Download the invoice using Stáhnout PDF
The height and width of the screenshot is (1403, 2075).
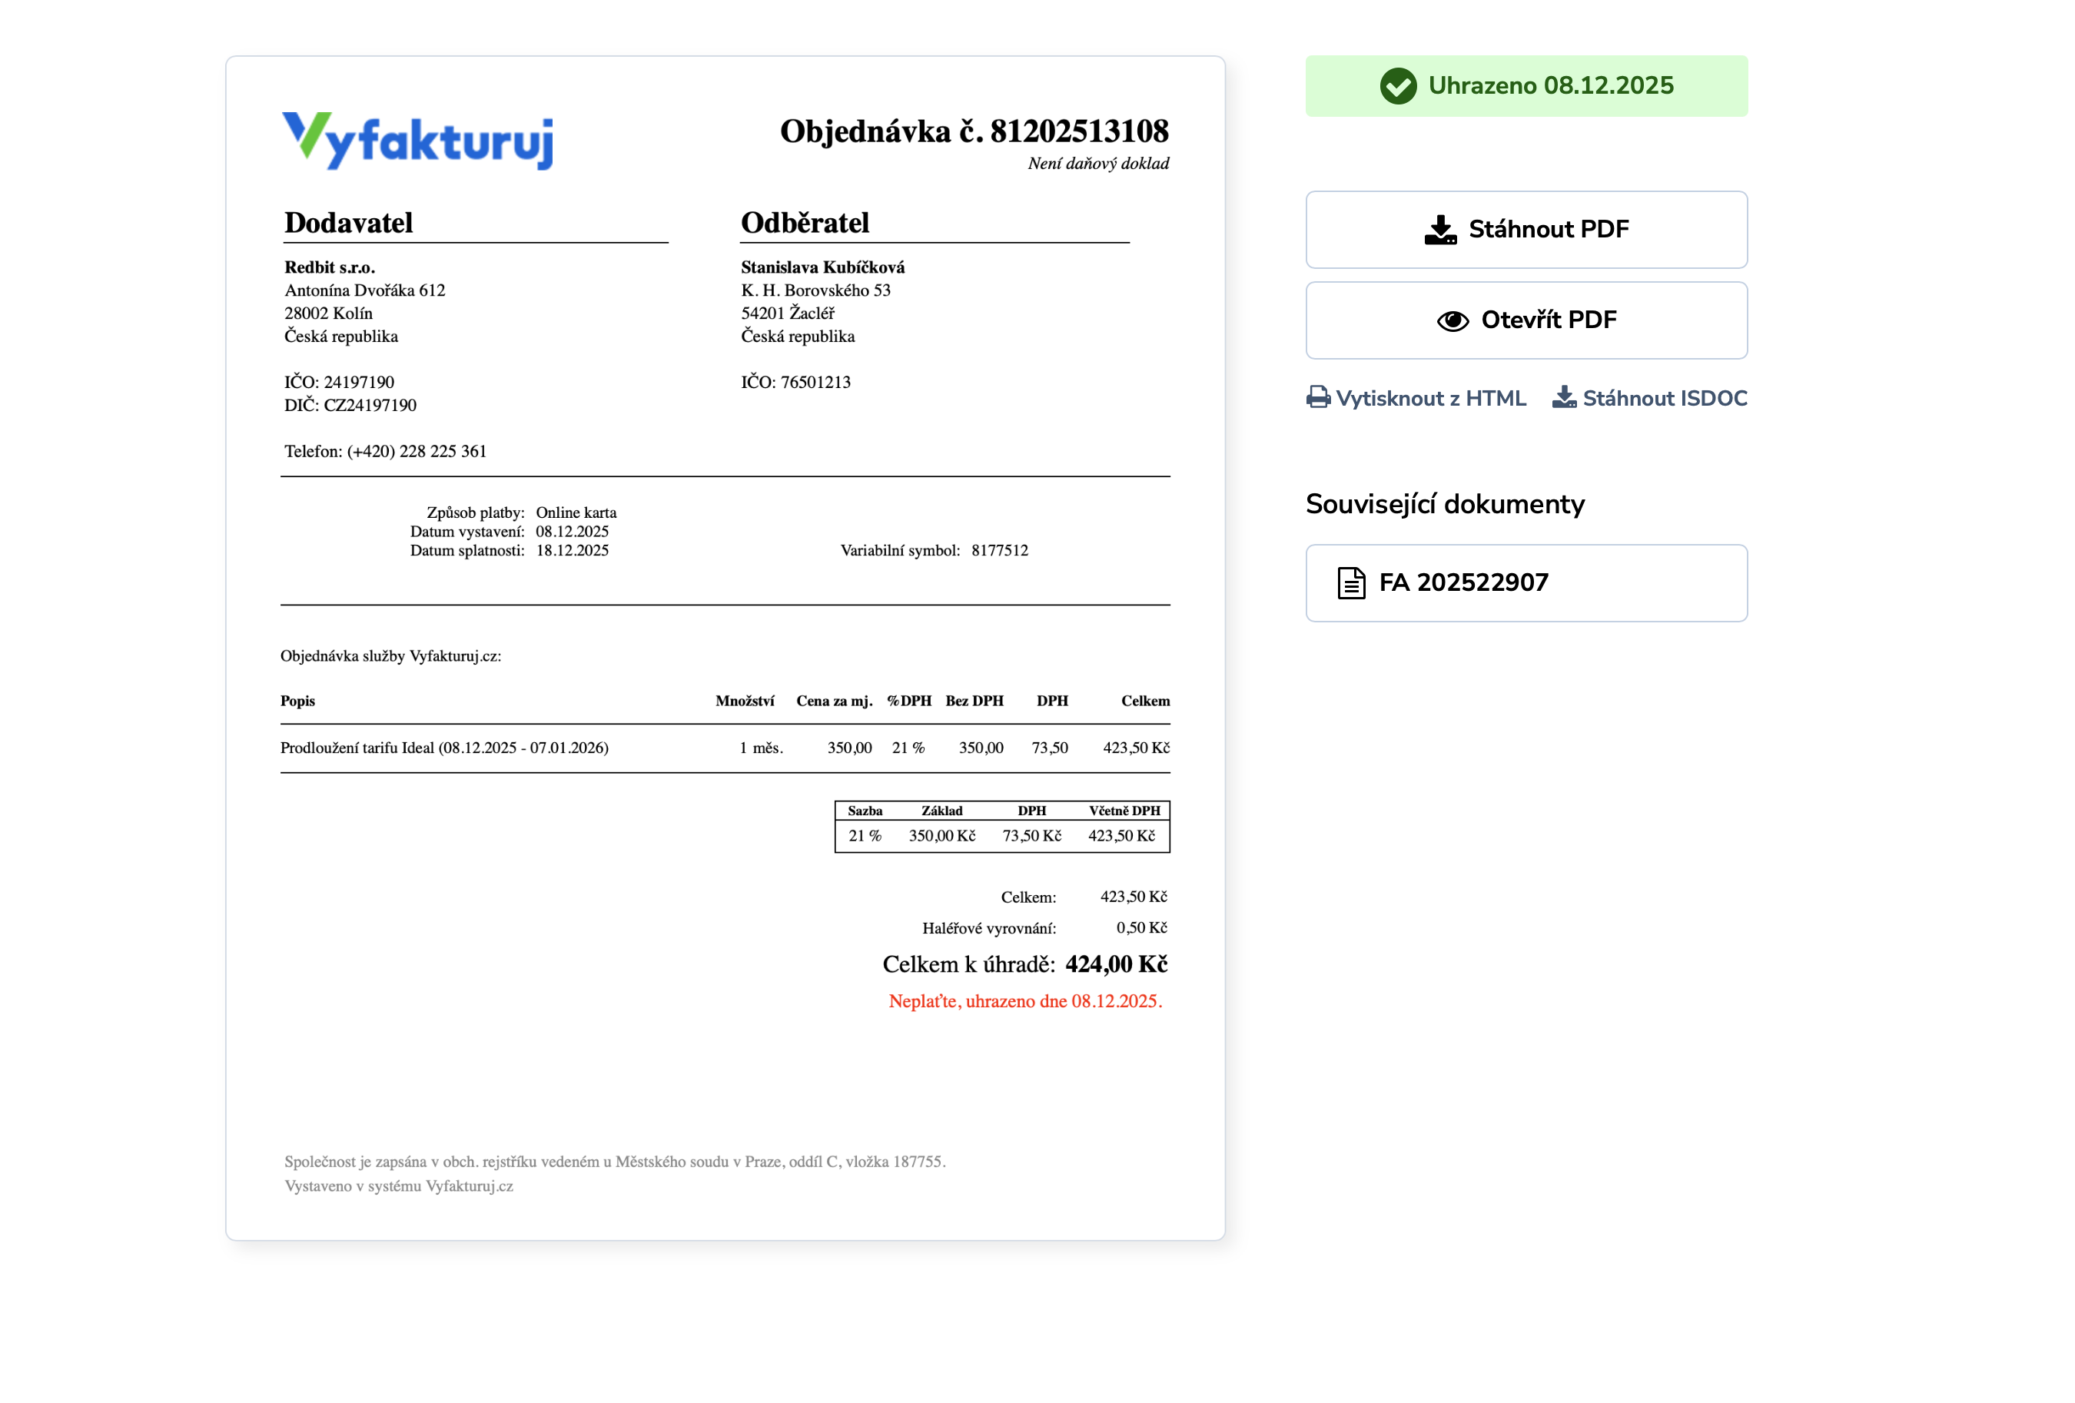[1525, 230]
